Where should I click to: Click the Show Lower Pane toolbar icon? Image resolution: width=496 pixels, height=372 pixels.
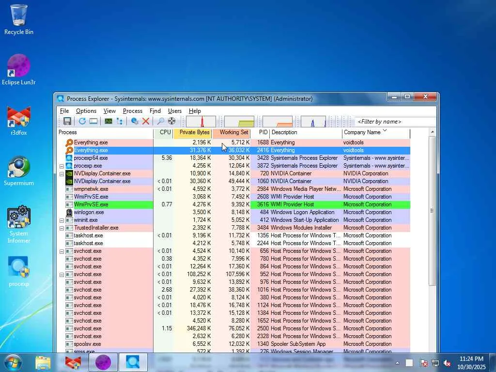tap(93, 121)
